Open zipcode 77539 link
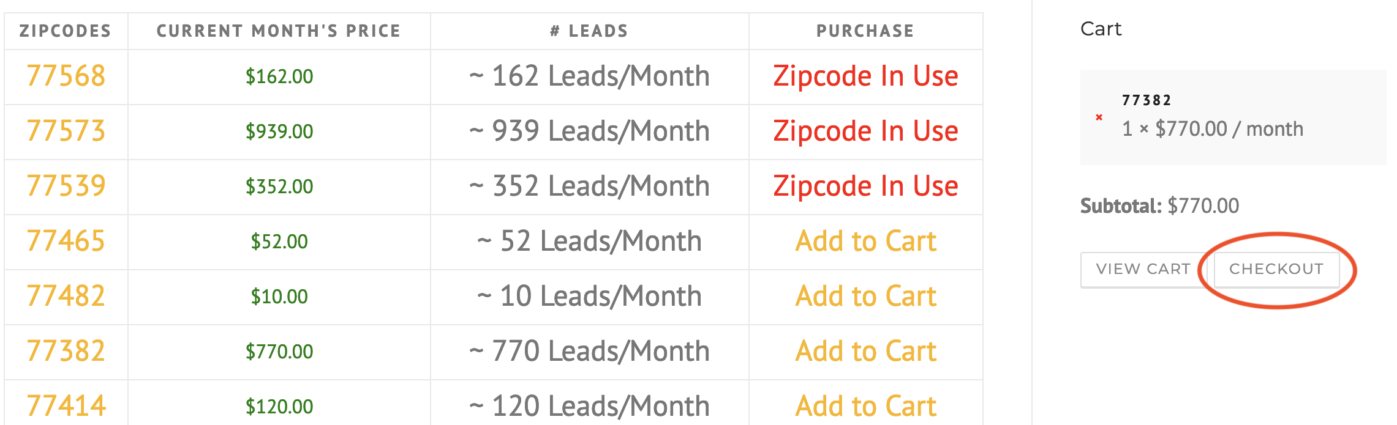Image resolution: width=1397 pixels, height=425 pixels. pyautogui.click(x=66, y=187)
